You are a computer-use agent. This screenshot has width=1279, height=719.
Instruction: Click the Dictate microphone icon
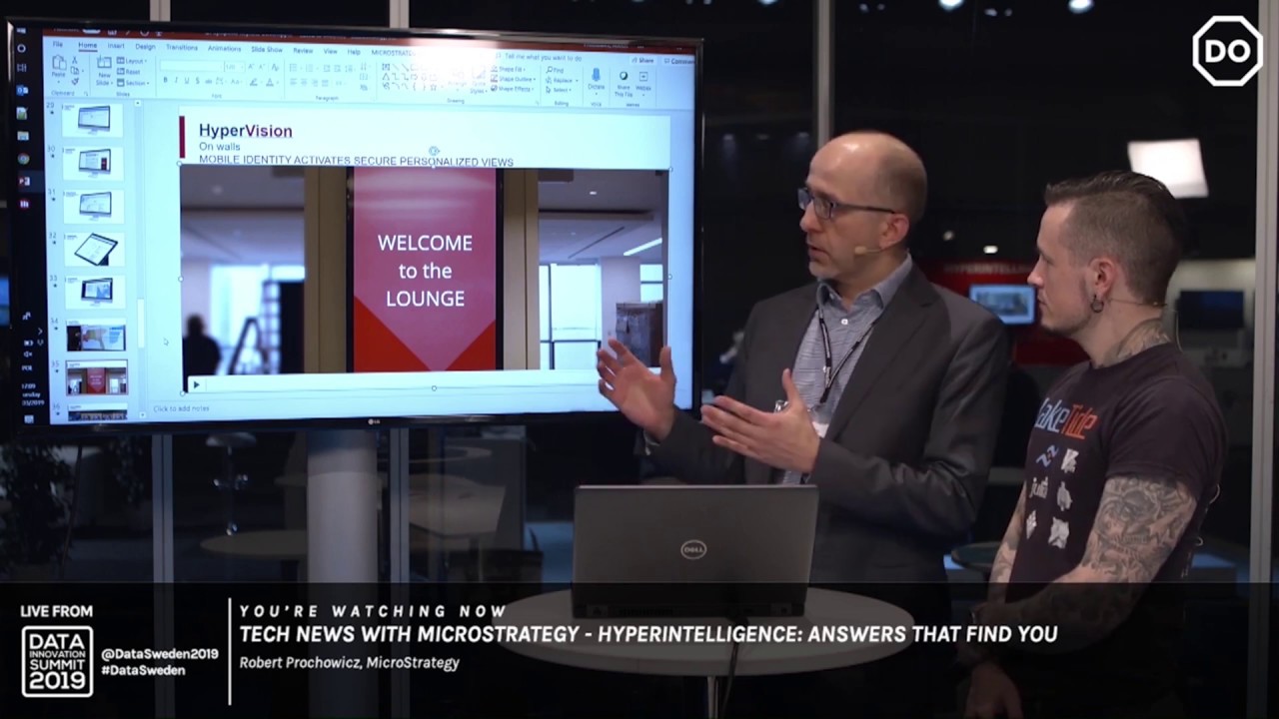[x=597, y=76]
